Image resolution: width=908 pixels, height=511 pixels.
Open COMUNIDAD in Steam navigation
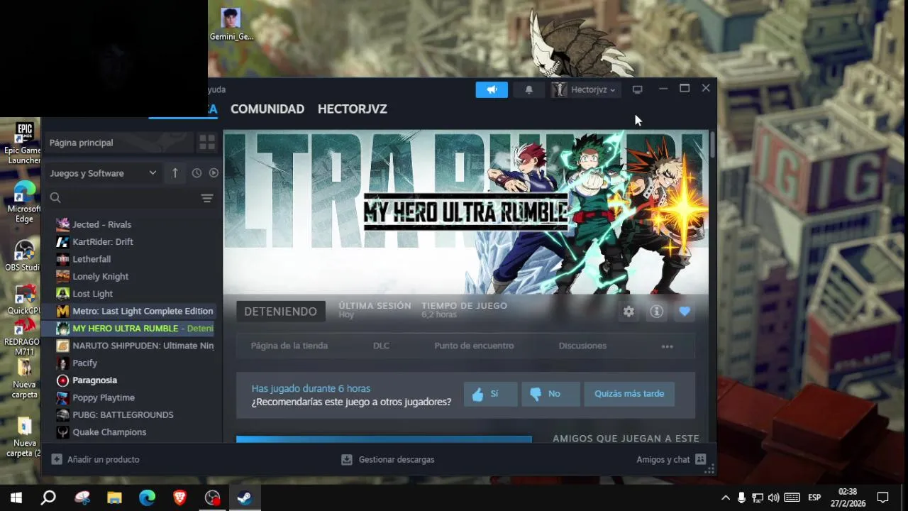[x=267, y=109]
